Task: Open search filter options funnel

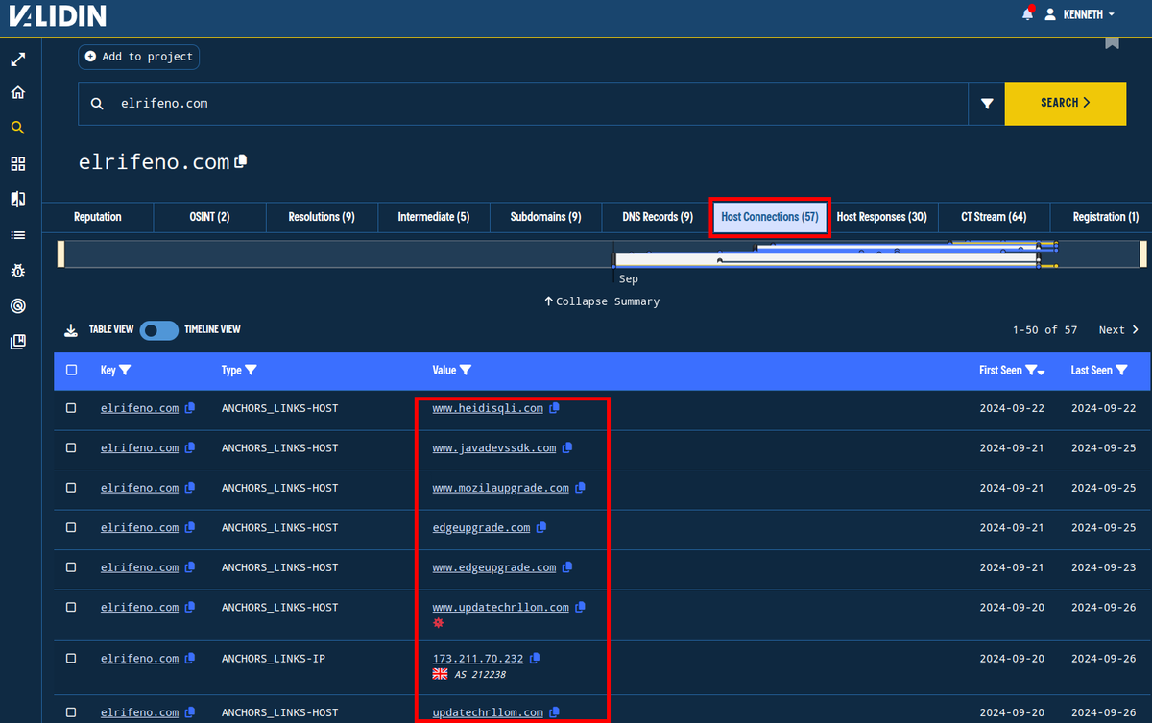Action: [987, 104]
